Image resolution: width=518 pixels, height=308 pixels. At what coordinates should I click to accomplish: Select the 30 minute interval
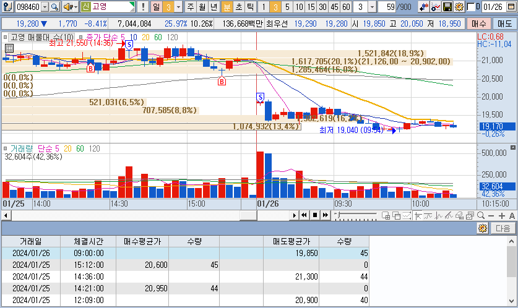click(323, 7)
